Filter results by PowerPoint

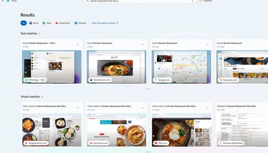click(x=63, y=23)
